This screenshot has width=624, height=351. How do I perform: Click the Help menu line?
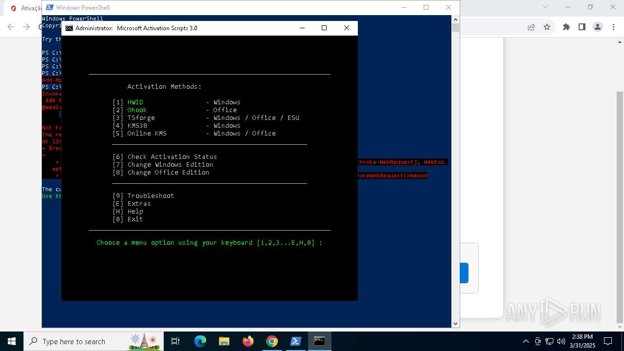[x=128, y=212]
